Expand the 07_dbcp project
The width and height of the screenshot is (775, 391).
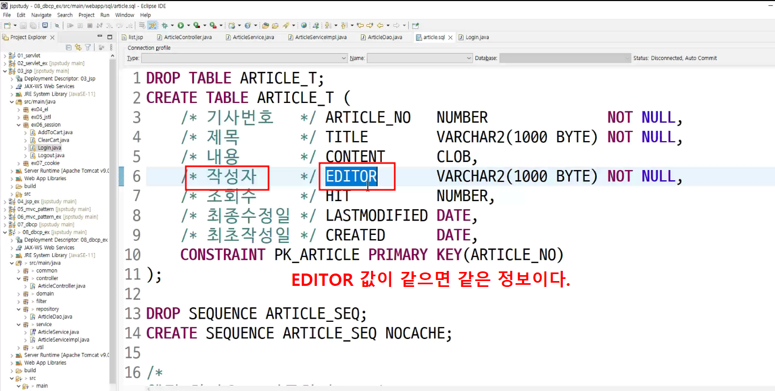click(5, 225)
